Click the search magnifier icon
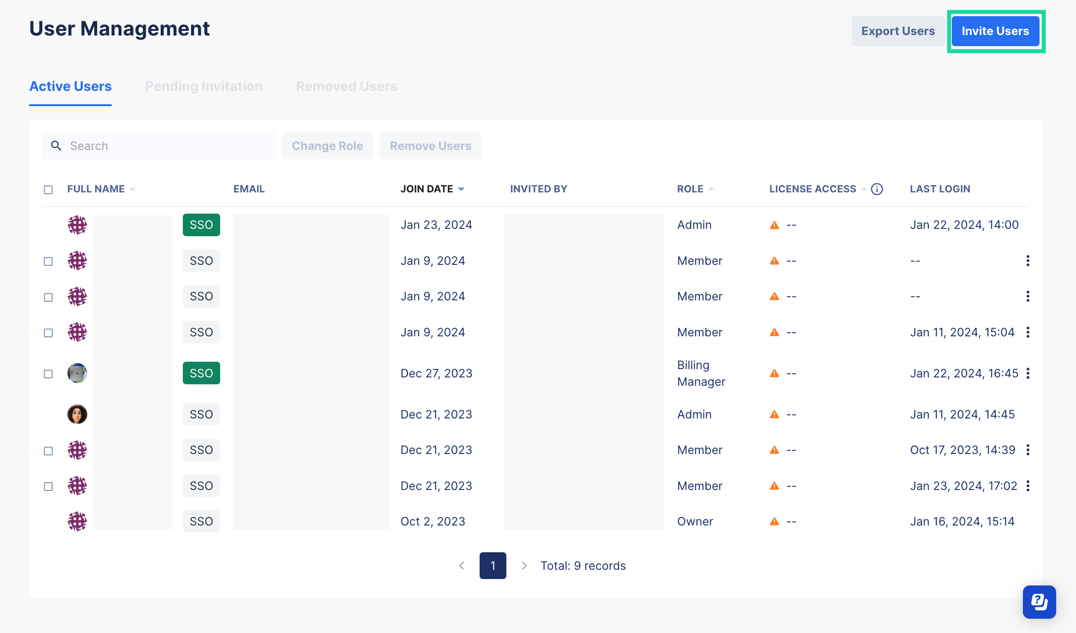This screenshot has height=633, width=1076. click(x=56, y=145)
